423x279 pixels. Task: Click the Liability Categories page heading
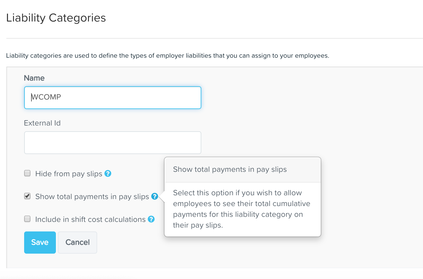[56, 18]
